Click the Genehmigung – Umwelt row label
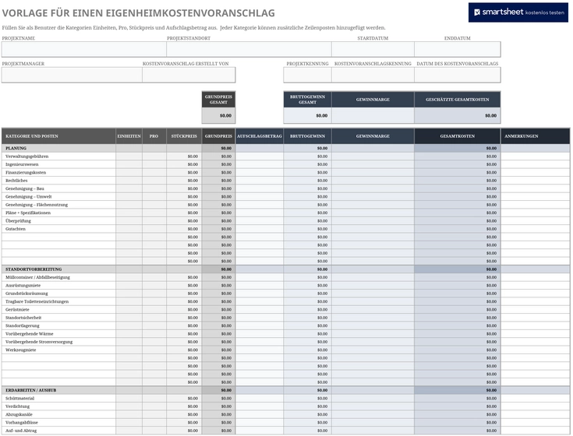This screenshot has height=436, width=573. pos(29,196)
